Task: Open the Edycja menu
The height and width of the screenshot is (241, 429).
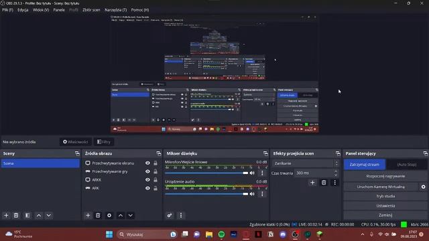Action: tap(23, 10)
